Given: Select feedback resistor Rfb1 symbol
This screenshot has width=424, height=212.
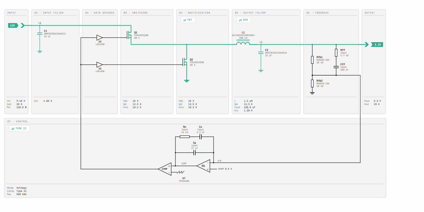Looking at the screenshot, I should [x=312, y=60].
